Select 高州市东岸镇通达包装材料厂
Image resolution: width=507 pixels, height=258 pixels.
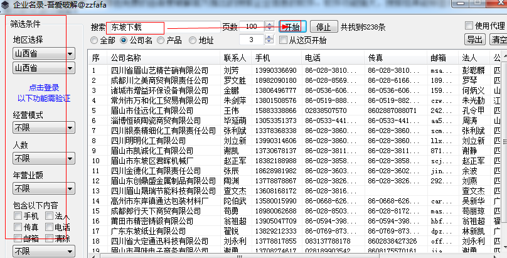pyautogui.click(x=159, y=201)
